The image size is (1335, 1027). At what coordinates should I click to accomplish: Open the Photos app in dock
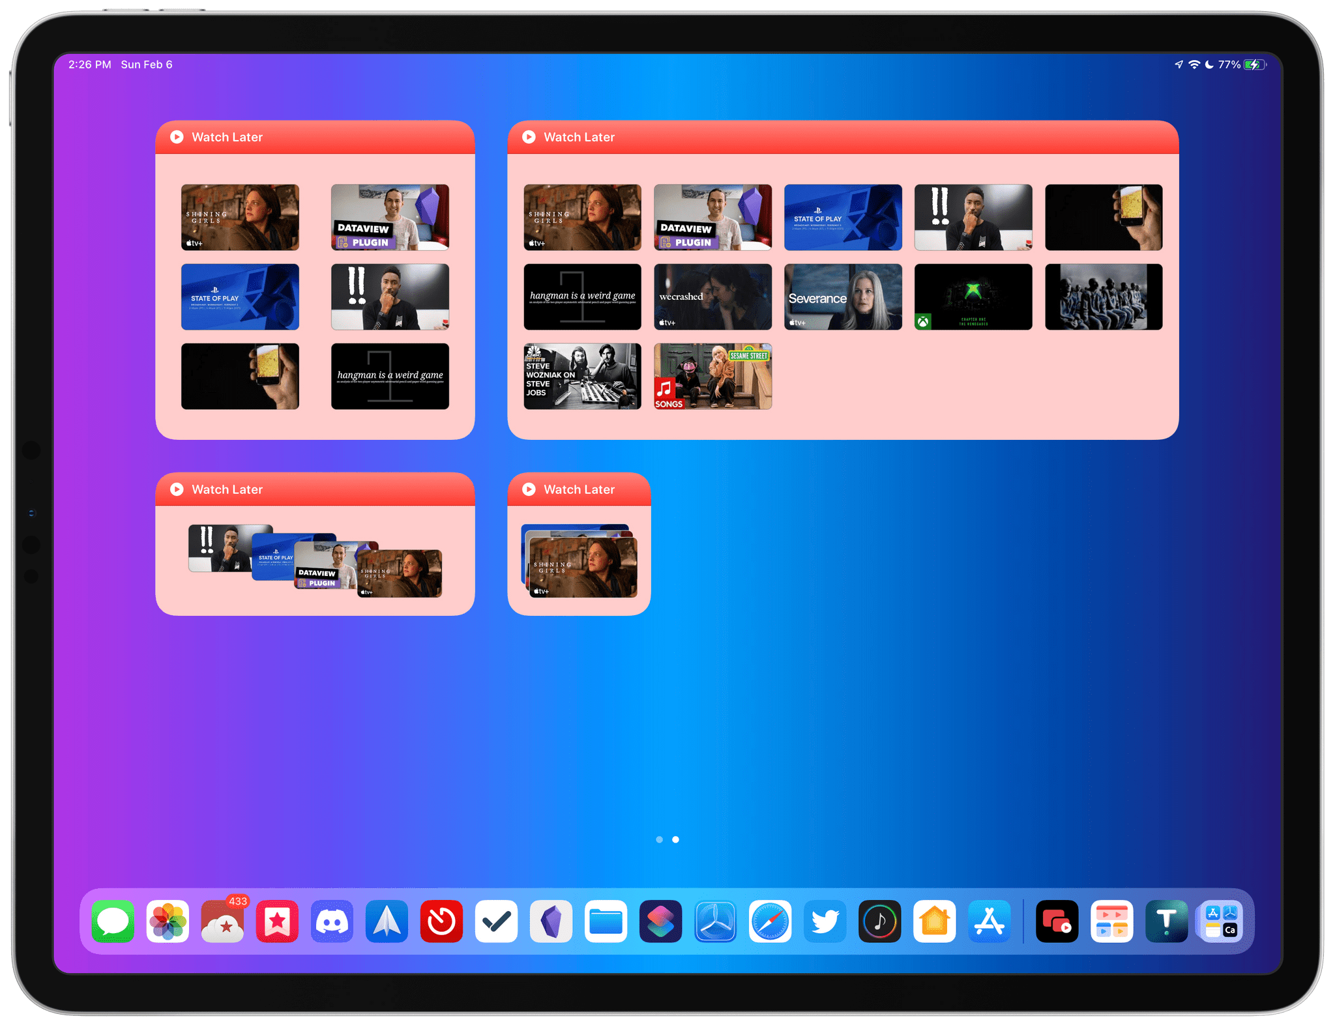point(168,921)
